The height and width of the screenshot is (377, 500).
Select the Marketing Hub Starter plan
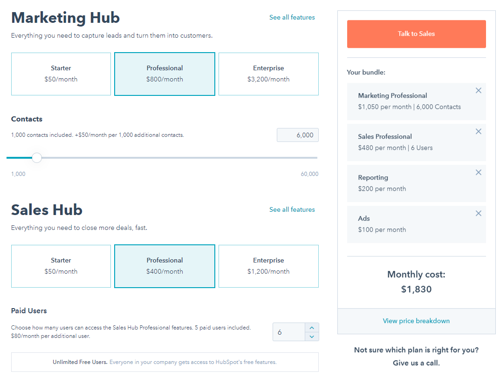coord(61,74)
